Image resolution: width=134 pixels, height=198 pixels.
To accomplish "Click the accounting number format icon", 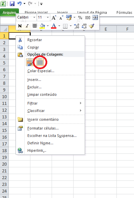I will [69, 18].
